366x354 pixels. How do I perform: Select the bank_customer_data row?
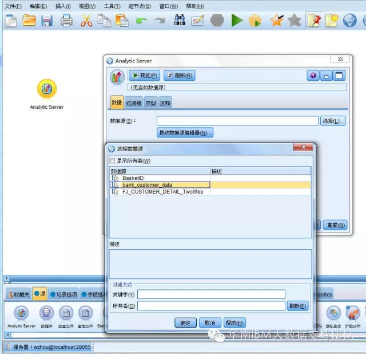coord(210,185)
